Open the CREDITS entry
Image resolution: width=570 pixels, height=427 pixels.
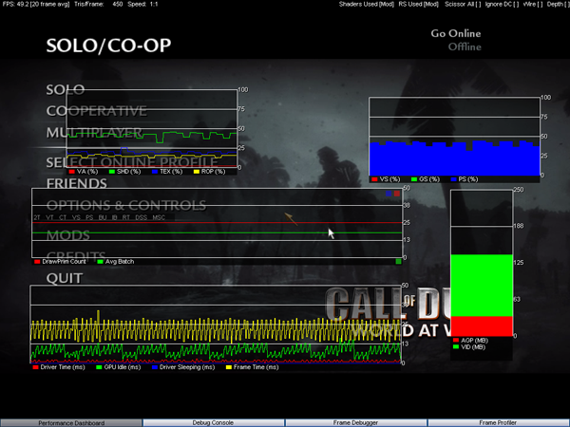point(76,255)
